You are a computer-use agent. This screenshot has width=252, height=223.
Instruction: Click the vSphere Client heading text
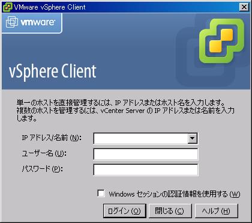tap(53, 72)
